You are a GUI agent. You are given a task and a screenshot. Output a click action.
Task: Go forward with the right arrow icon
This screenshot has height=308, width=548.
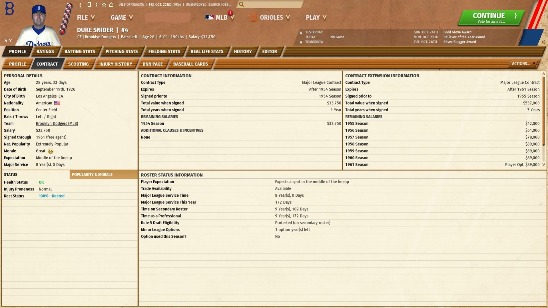(x=96, y=5)
